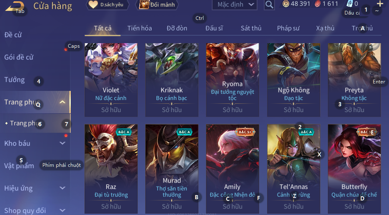Open Gói đề cử in sidebar
The height and width of the screenshot is (215, 389).
(x=19, y=57)
